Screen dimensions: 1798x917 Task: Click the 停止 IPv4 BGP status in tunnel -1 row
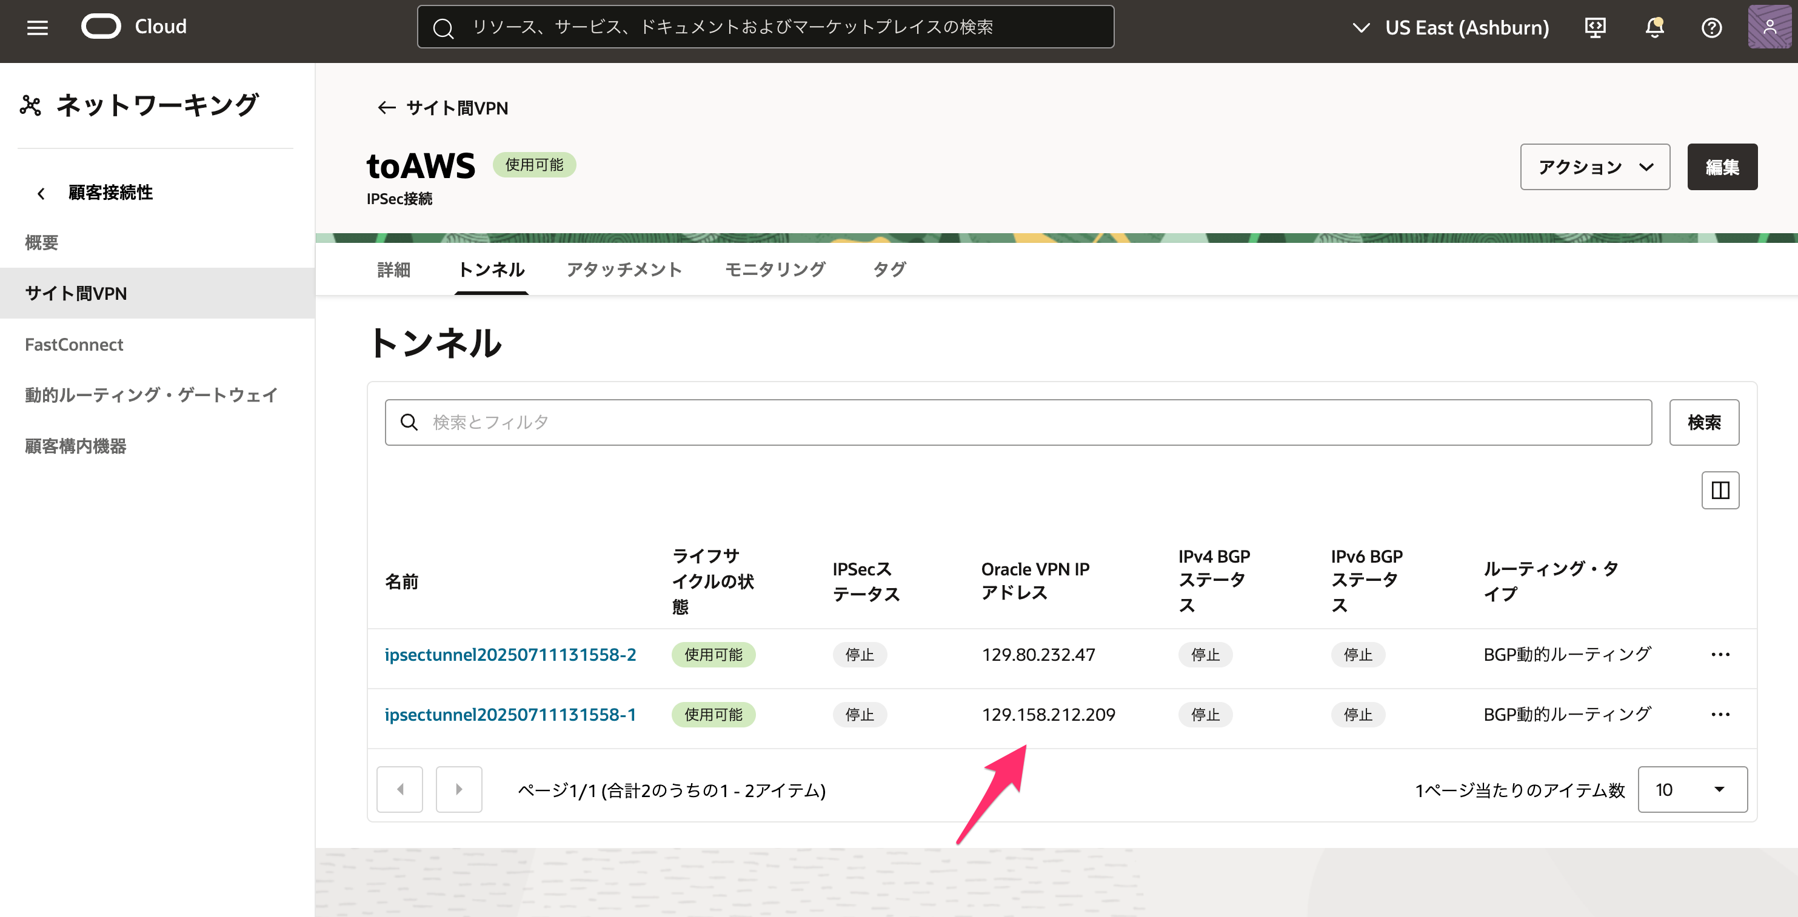(1205, 714)
